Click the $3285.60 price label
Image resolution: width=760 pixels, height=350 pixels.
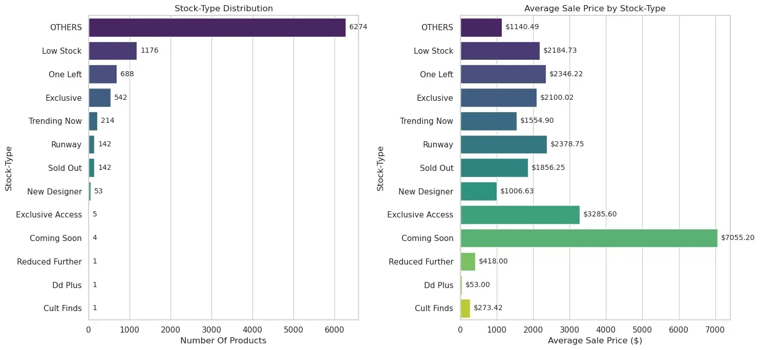pos(600,214)
